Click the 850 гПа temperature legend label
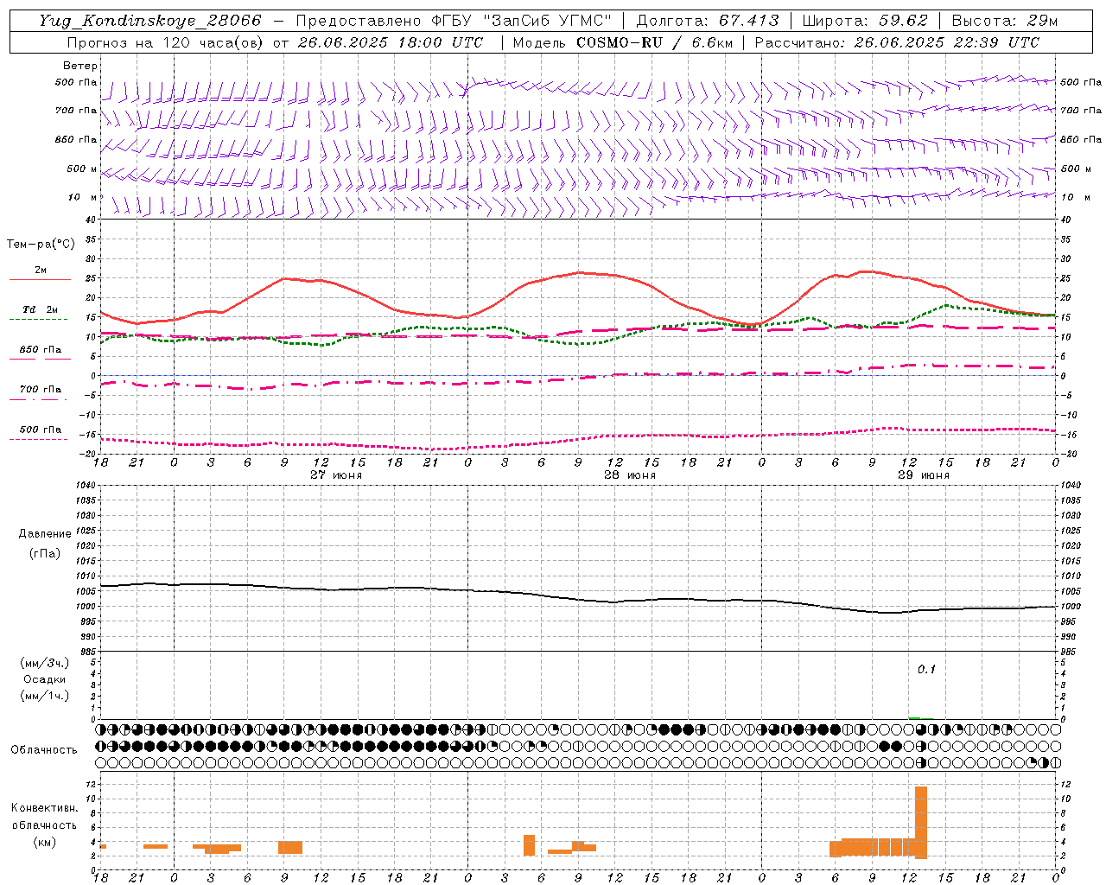1106x885 pixels. coord(41,350)
